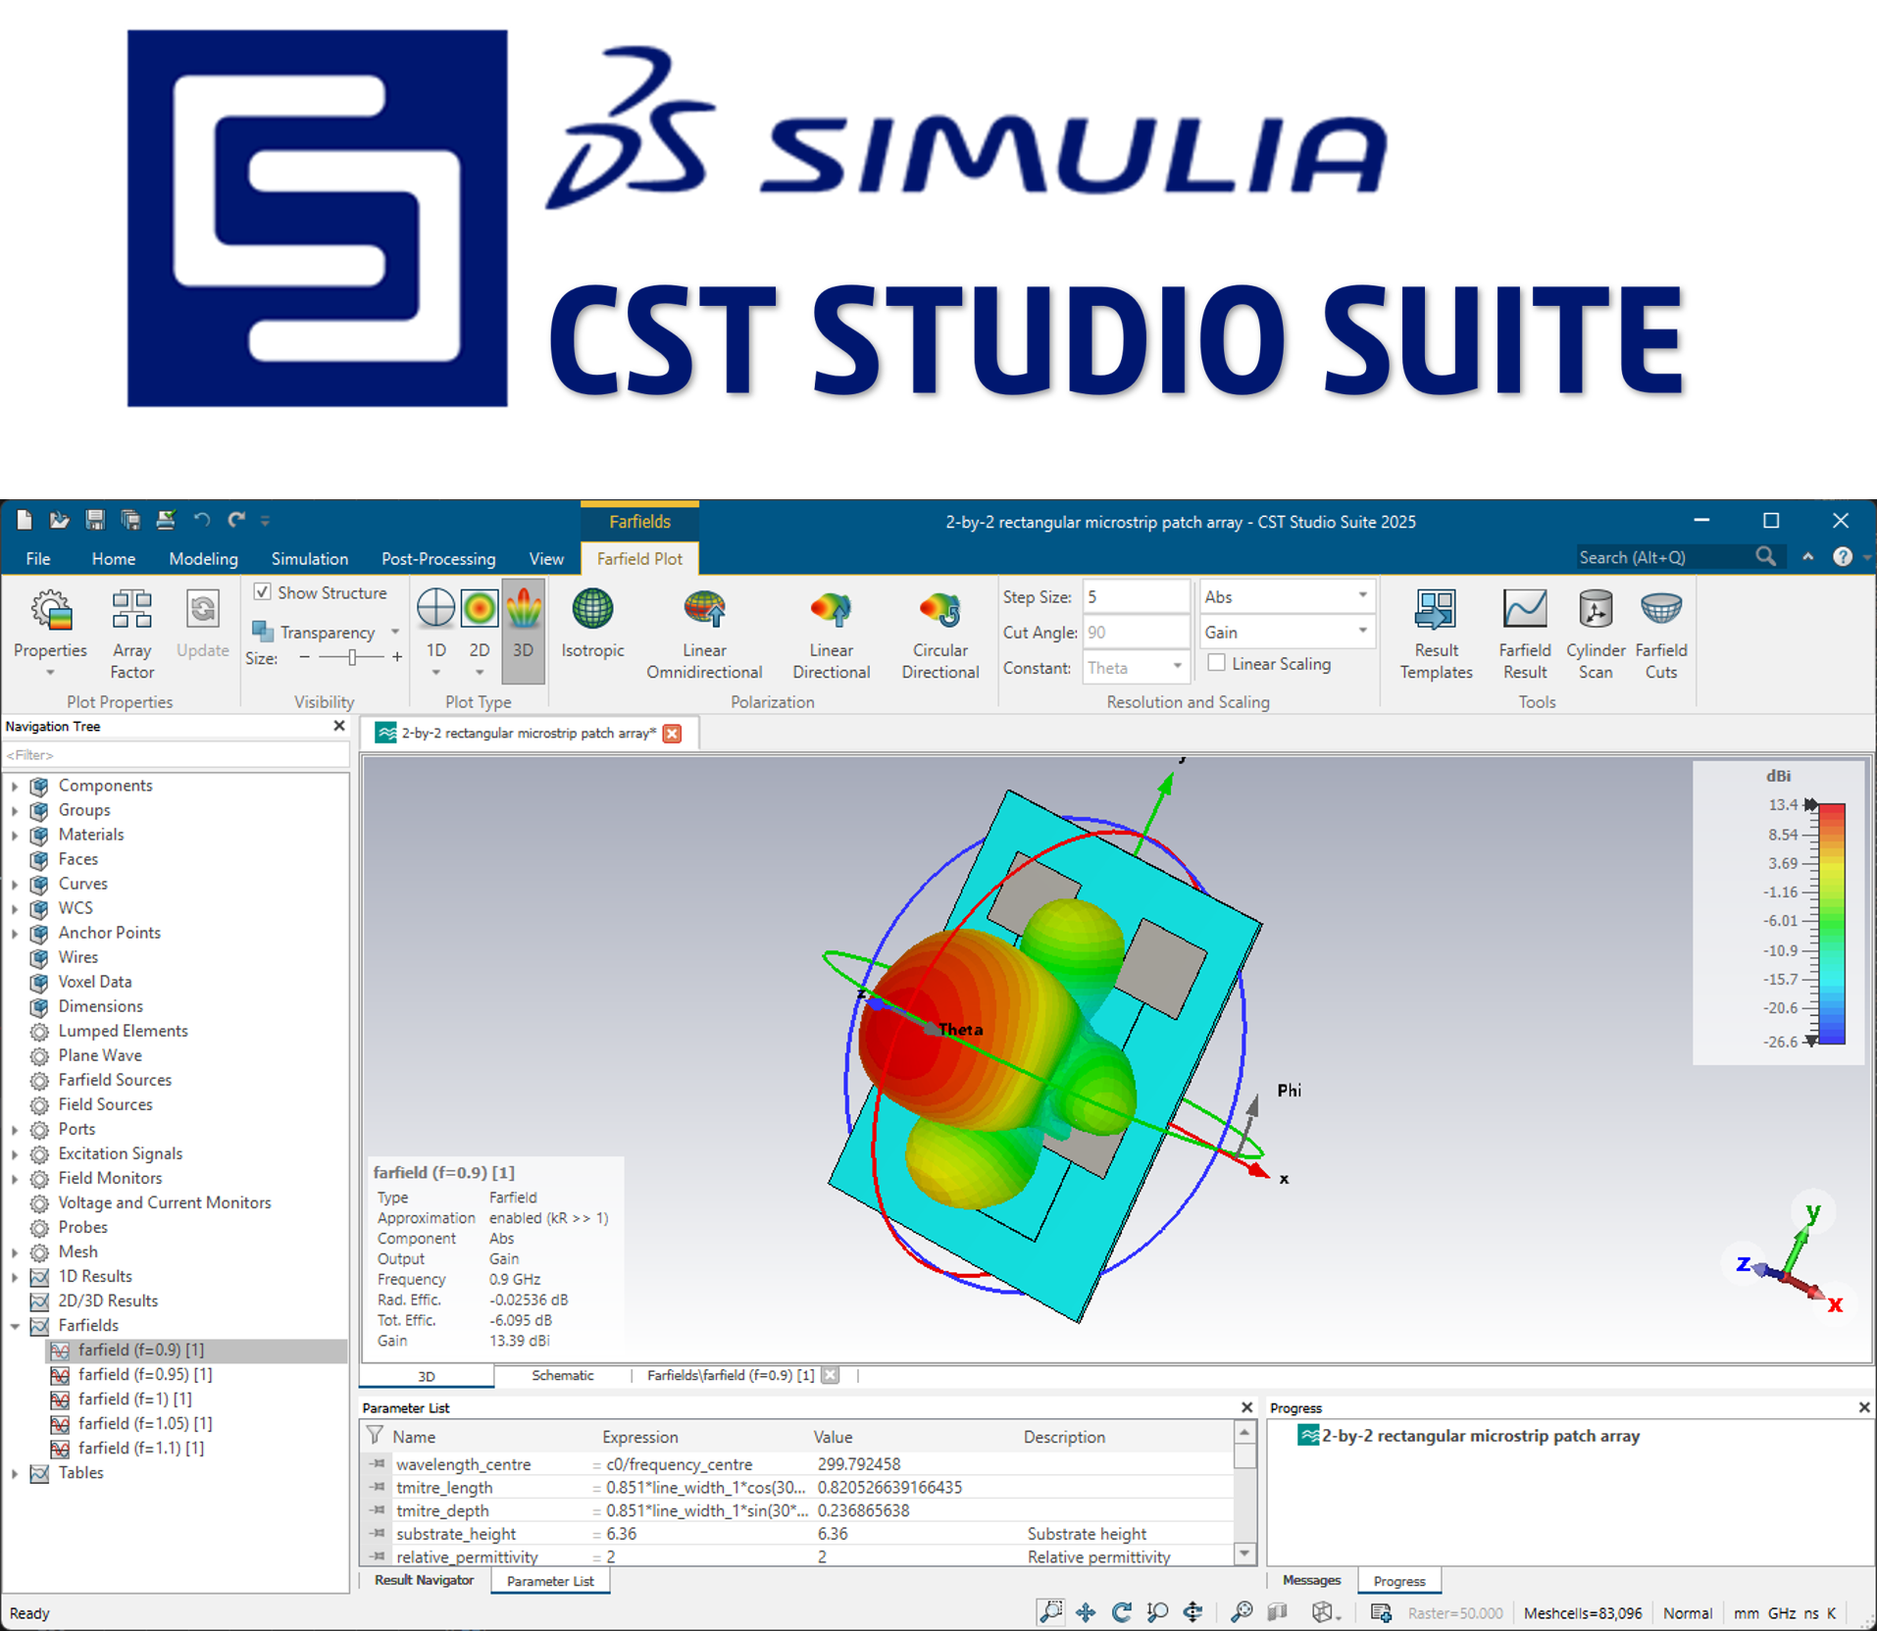Expand the Components tree node
The height and width of the screenshot is (1631, 1877).
pyautogui.click(x=15, y=786)
